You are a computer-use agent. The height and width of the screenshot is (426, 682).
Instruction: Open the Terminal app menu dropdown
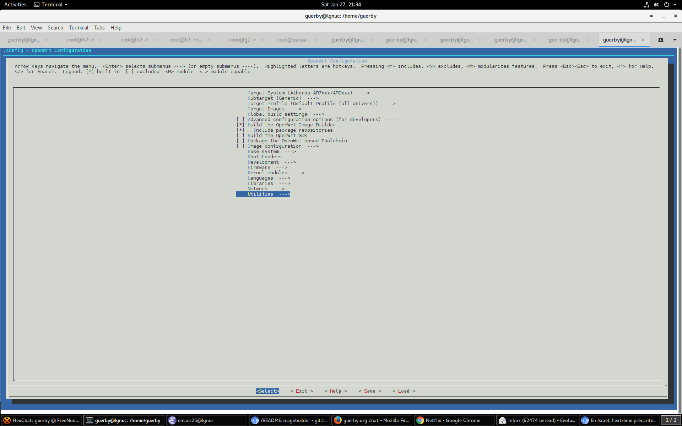(51, 5)
